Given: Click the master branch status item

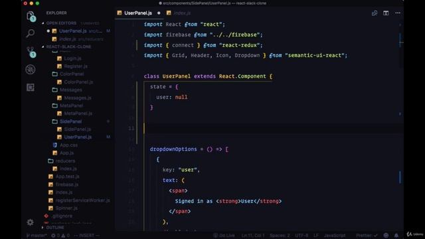Looking at the screenshot, I should [37, 236].
